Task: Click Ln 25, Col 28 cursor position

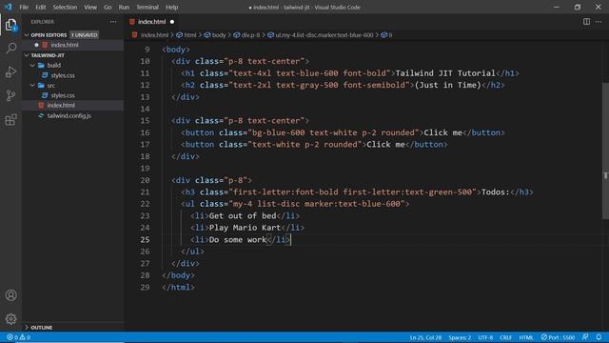Action: coord(425,337)
